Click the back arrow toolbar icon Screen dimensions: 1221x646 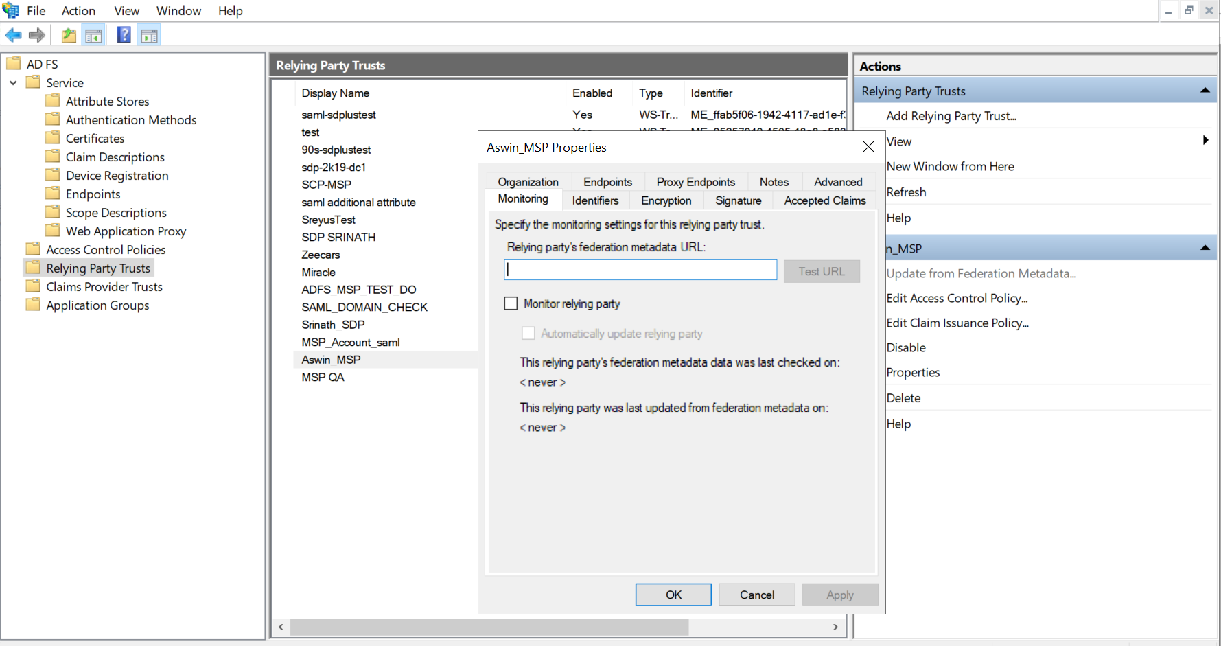[x=13, y=35]
